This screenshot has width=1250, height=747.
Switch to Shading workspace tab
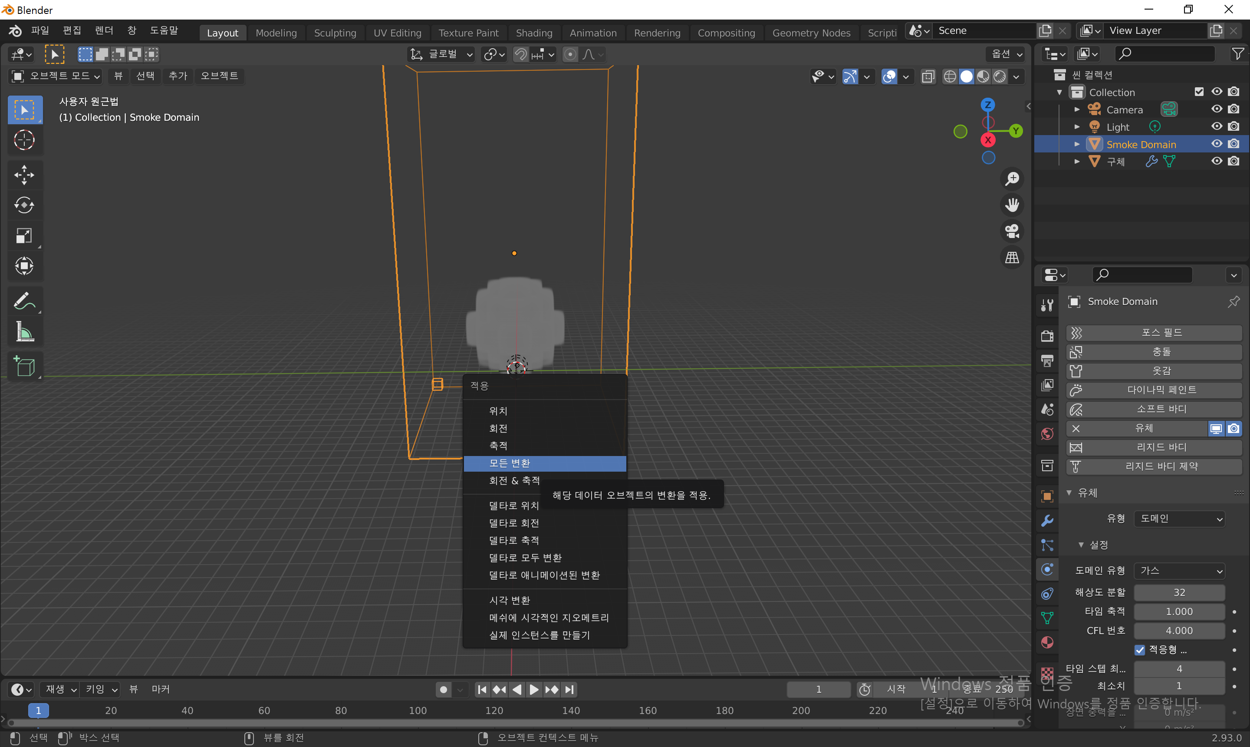point(534,33)
